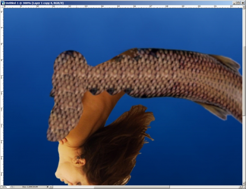Screen dimensions: 246x189
Task: Click the Untitled-1 @ 300% title text
Action: (x=34, y=3)
